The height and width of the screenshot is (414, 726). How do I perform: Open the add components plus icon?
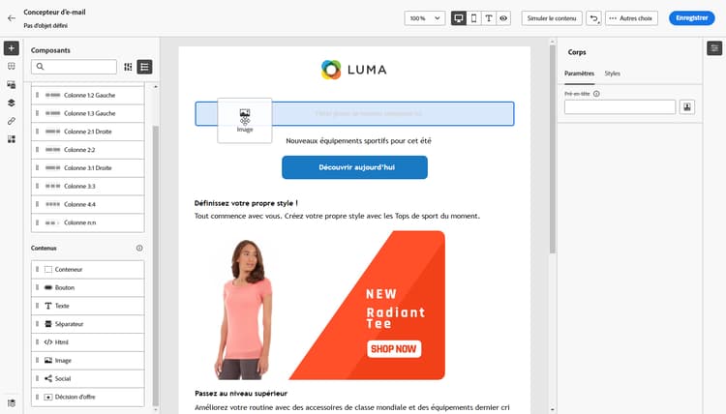[12, 48]
